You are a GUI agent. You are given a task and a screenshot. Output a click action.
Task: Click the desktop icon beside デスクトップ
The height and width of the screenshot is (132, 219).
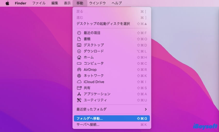coord(79,45)
